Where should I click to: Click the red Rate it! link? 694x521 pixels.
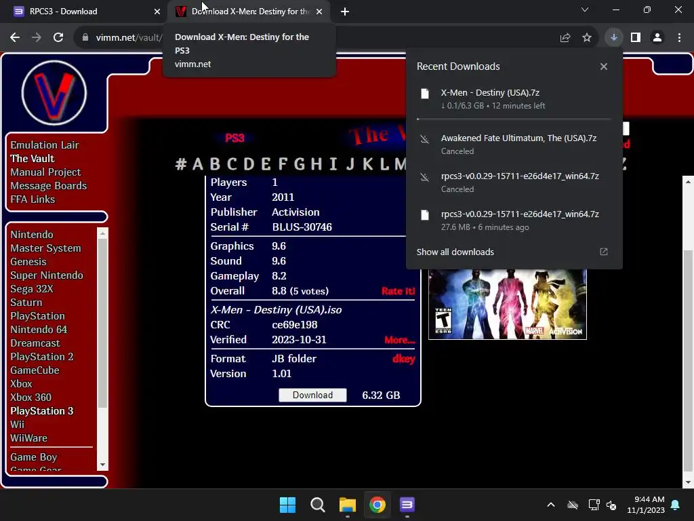click(x=399, y=291)
